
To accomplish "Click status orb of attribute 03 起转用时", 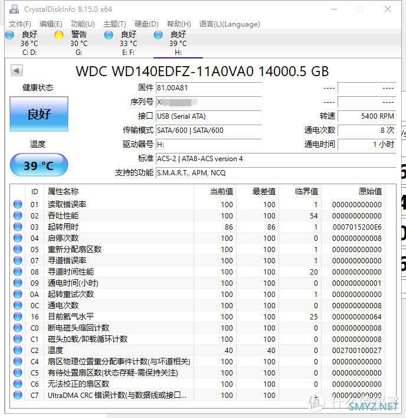I will click(x=18, y=227).
